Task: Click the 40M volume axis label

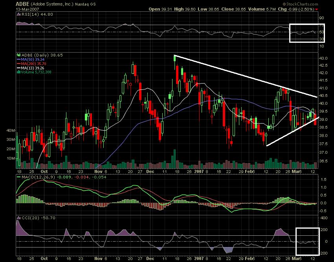Action: click(x=11, y=130)
